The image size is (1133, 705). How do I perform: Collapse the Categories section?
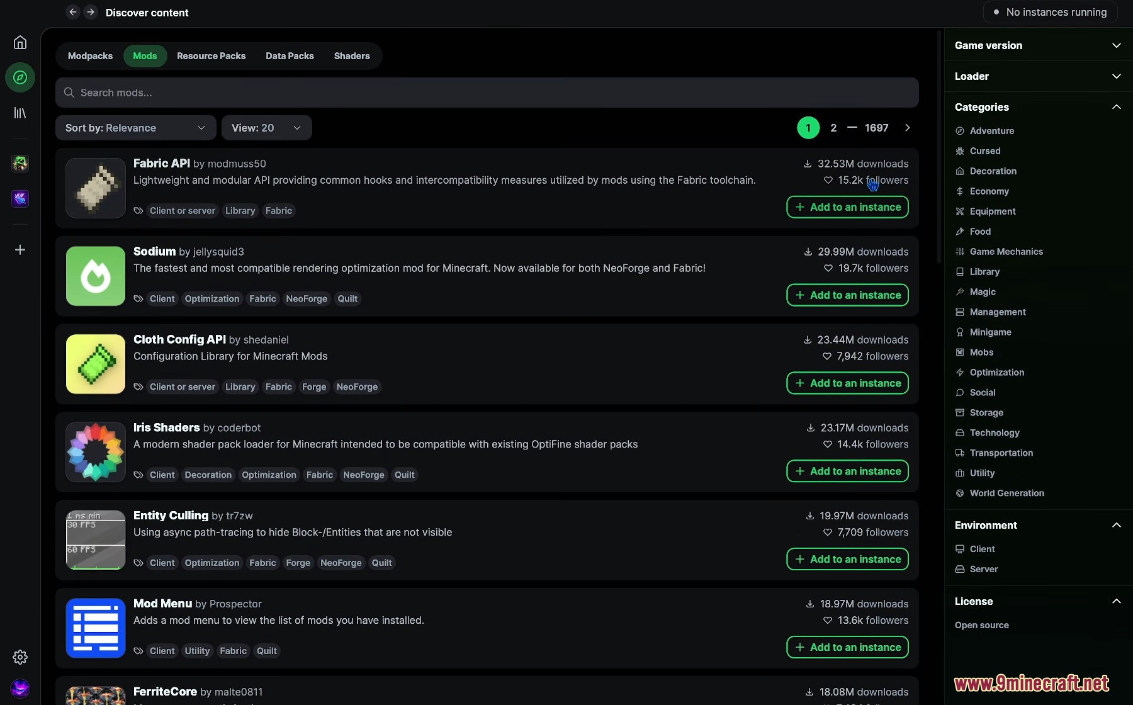tap(1038, 107)
